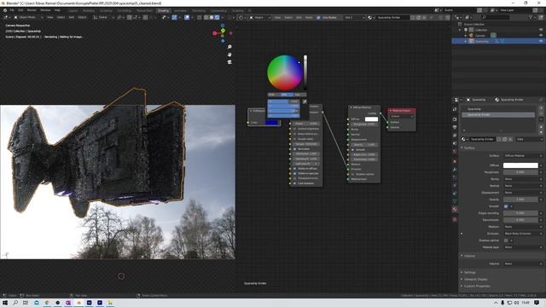This screenshot has width=546, height=307.
Task: Toggle Visible on diffuse checkbox in emission node
Action: [294, 169]
